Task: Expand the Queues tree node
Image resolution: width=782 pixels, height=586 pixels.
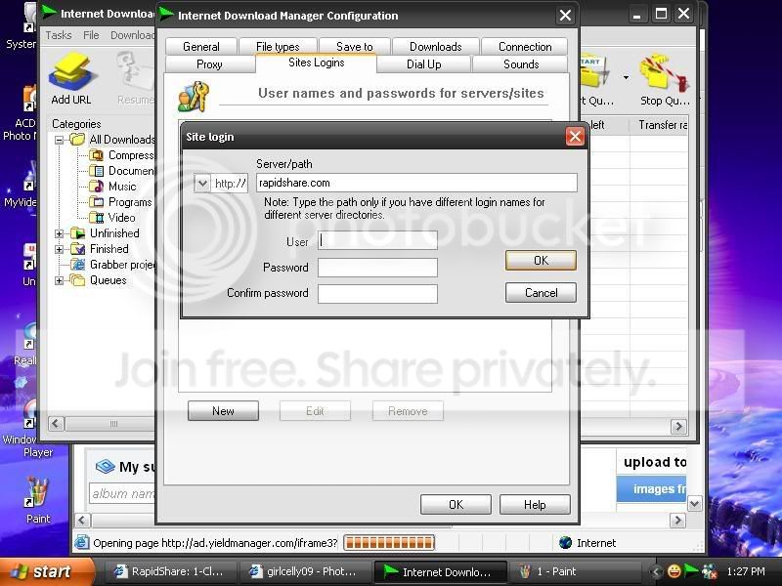Action: [x=59, y=280]
